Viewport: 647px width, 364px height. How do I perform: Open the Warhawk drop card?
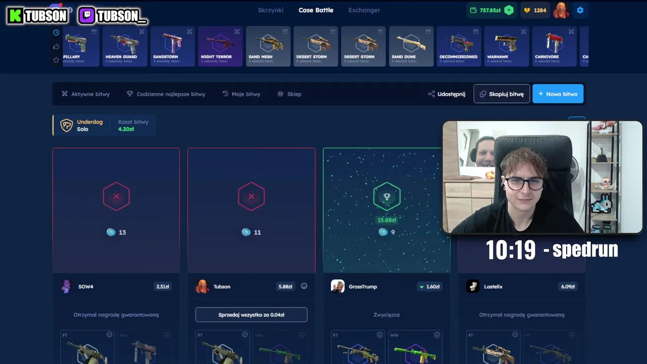click(506, 47)
